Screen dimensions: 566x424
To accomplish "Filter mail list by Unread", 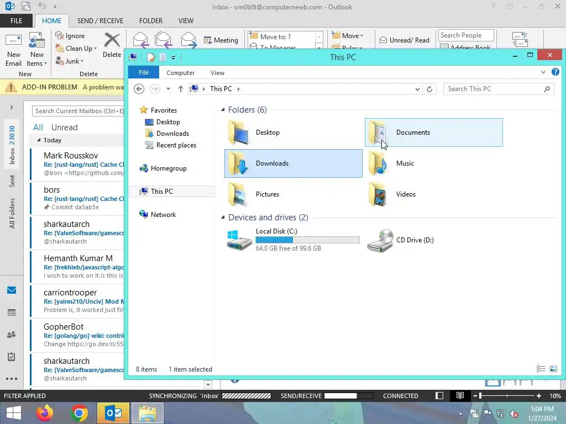I will [x=64, y=128].
